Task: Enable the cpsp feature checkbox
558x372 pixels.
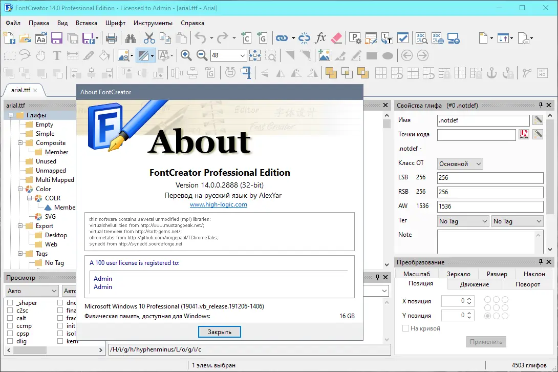Action: pyautogui.click(x=10, y=334)
